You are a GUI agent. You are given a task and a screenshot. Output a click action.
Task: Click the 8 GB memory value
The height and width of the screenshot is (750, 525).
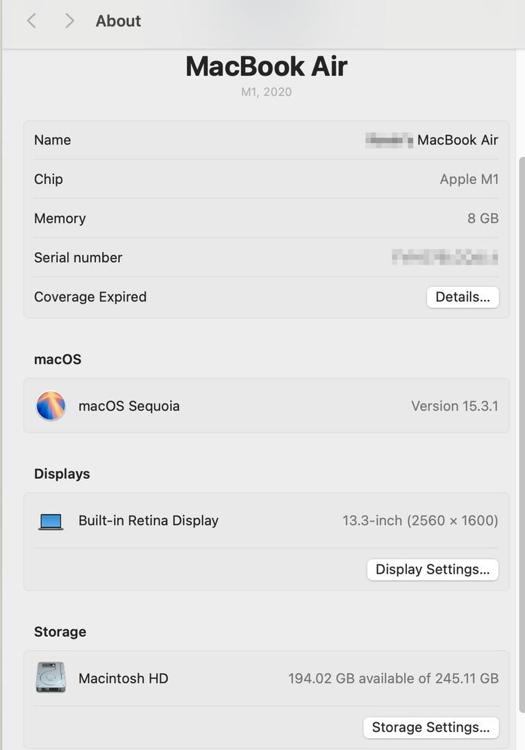(483, 219)
